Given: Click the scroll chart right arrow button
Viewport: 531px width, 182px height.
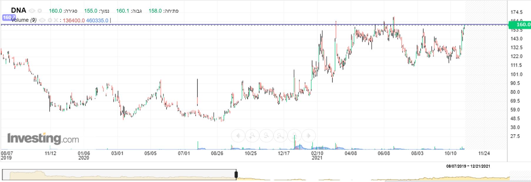Looking at the screenshot, I should tap(308, 136).
